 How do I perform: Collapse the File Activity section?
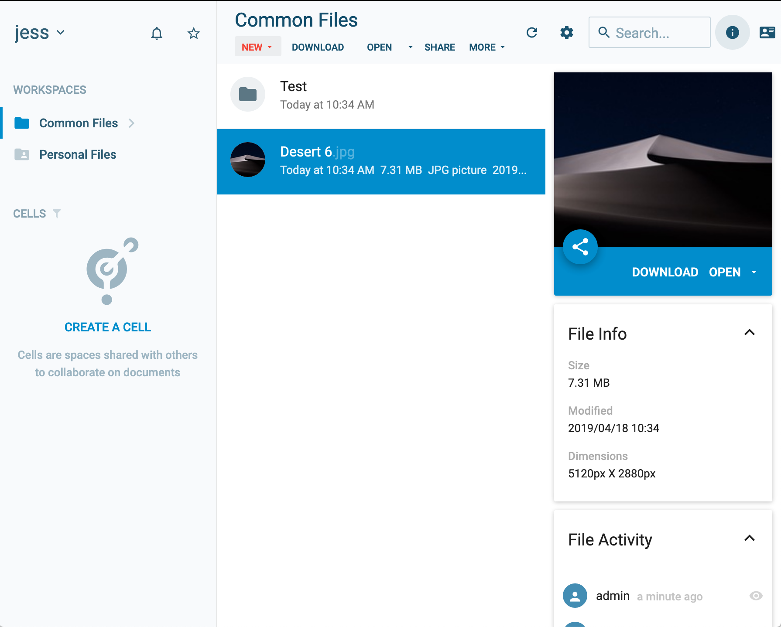749,538
